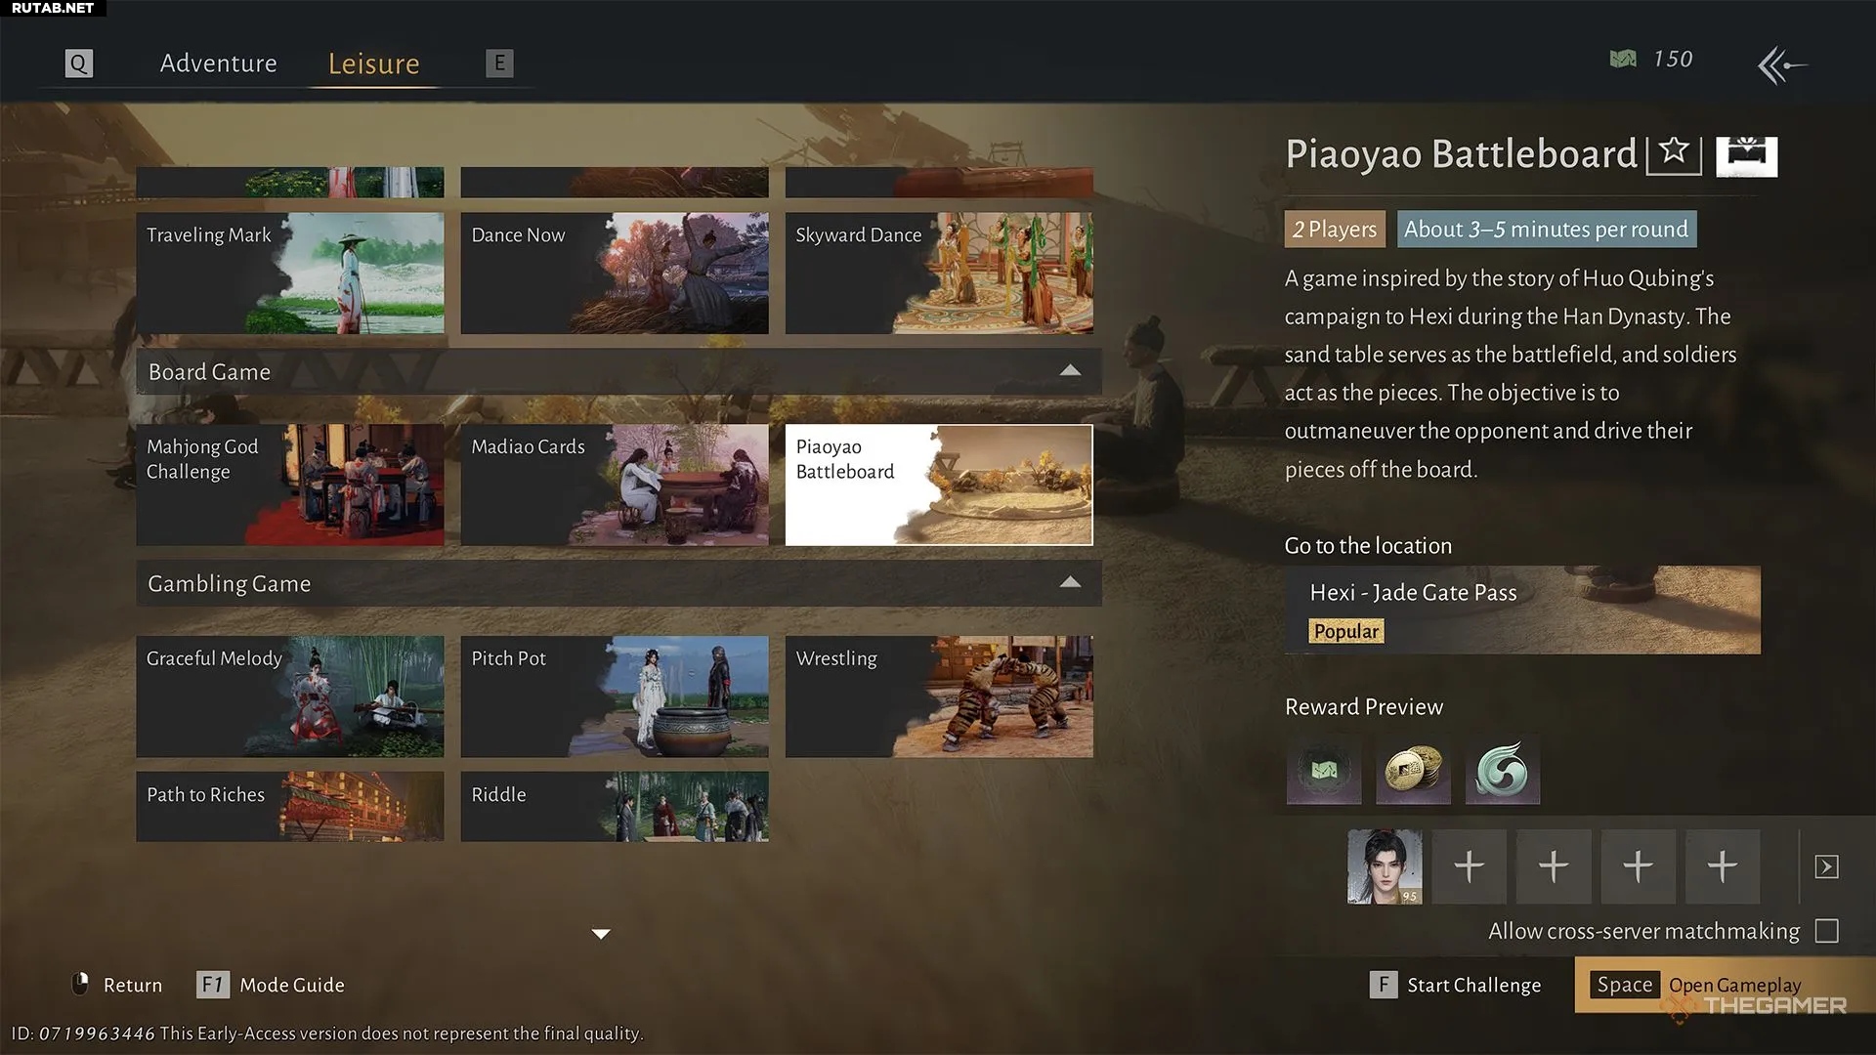Screen dimensions: 1876x1055
Task: Click the player portrait avatar
Action: 1385,866
